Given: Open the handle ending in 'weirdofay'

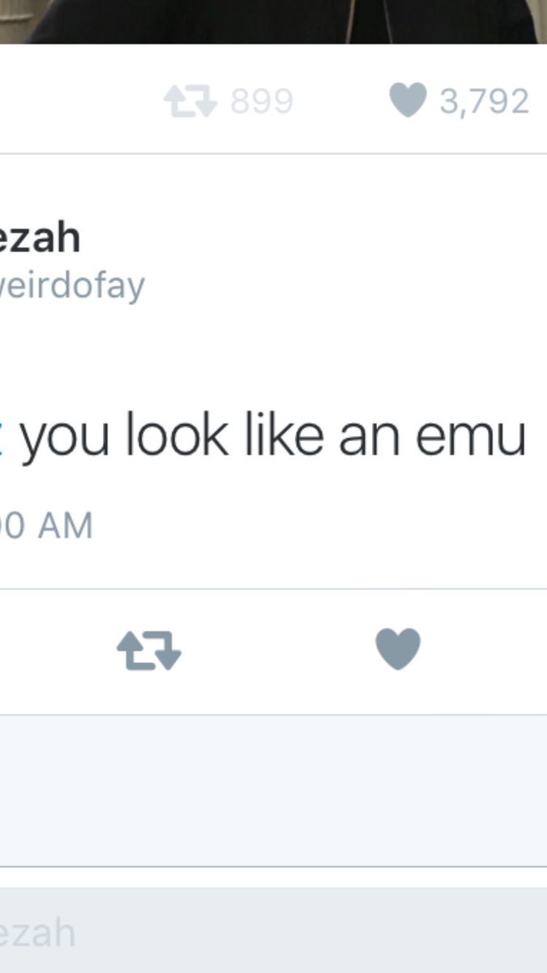Looking at the screenshot, I should [72, 285].
